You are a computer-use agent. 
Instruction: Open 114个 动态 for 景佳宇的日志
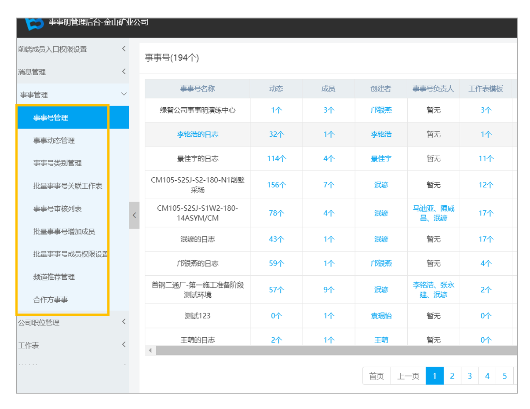point(276,158)
